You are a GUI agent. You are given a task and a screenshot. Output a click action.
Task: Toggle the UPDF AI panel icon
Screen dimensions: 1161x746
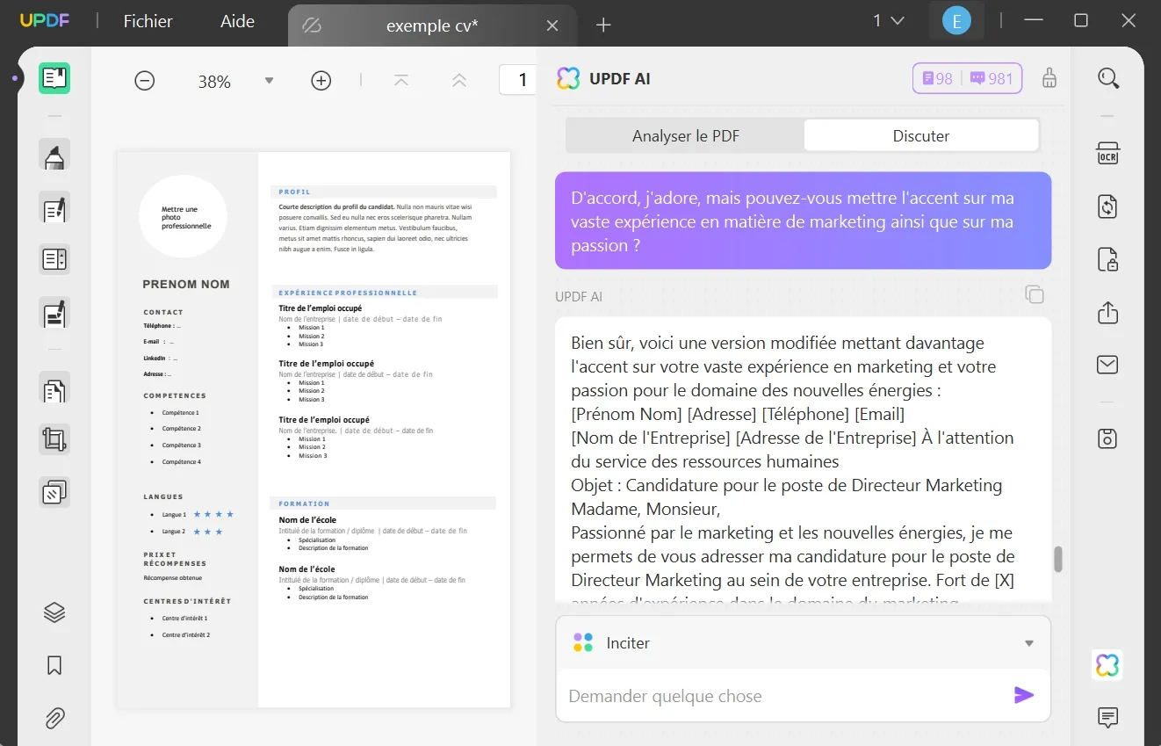tap(1108, 665)
